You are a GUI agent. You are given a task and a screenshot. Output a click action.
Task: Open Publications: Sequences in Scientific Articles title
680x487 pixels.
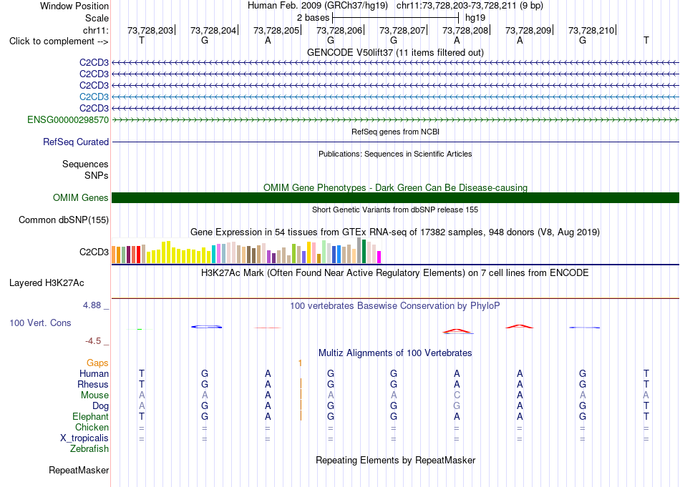pos(396,154)
